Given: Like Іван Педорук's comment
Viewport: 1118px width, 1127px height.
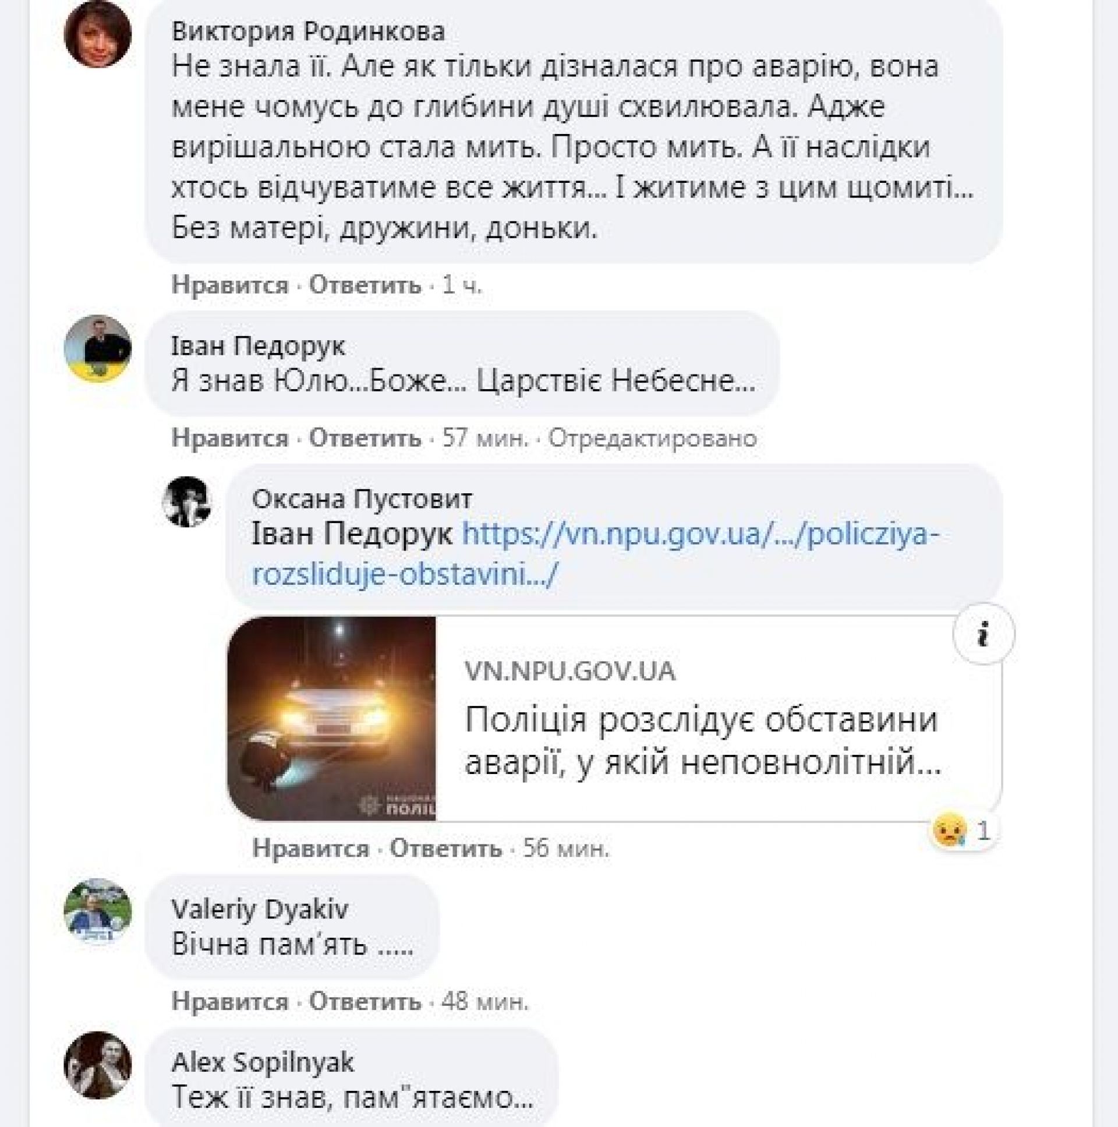Looking at the screenshot, I should coord(230,438).
